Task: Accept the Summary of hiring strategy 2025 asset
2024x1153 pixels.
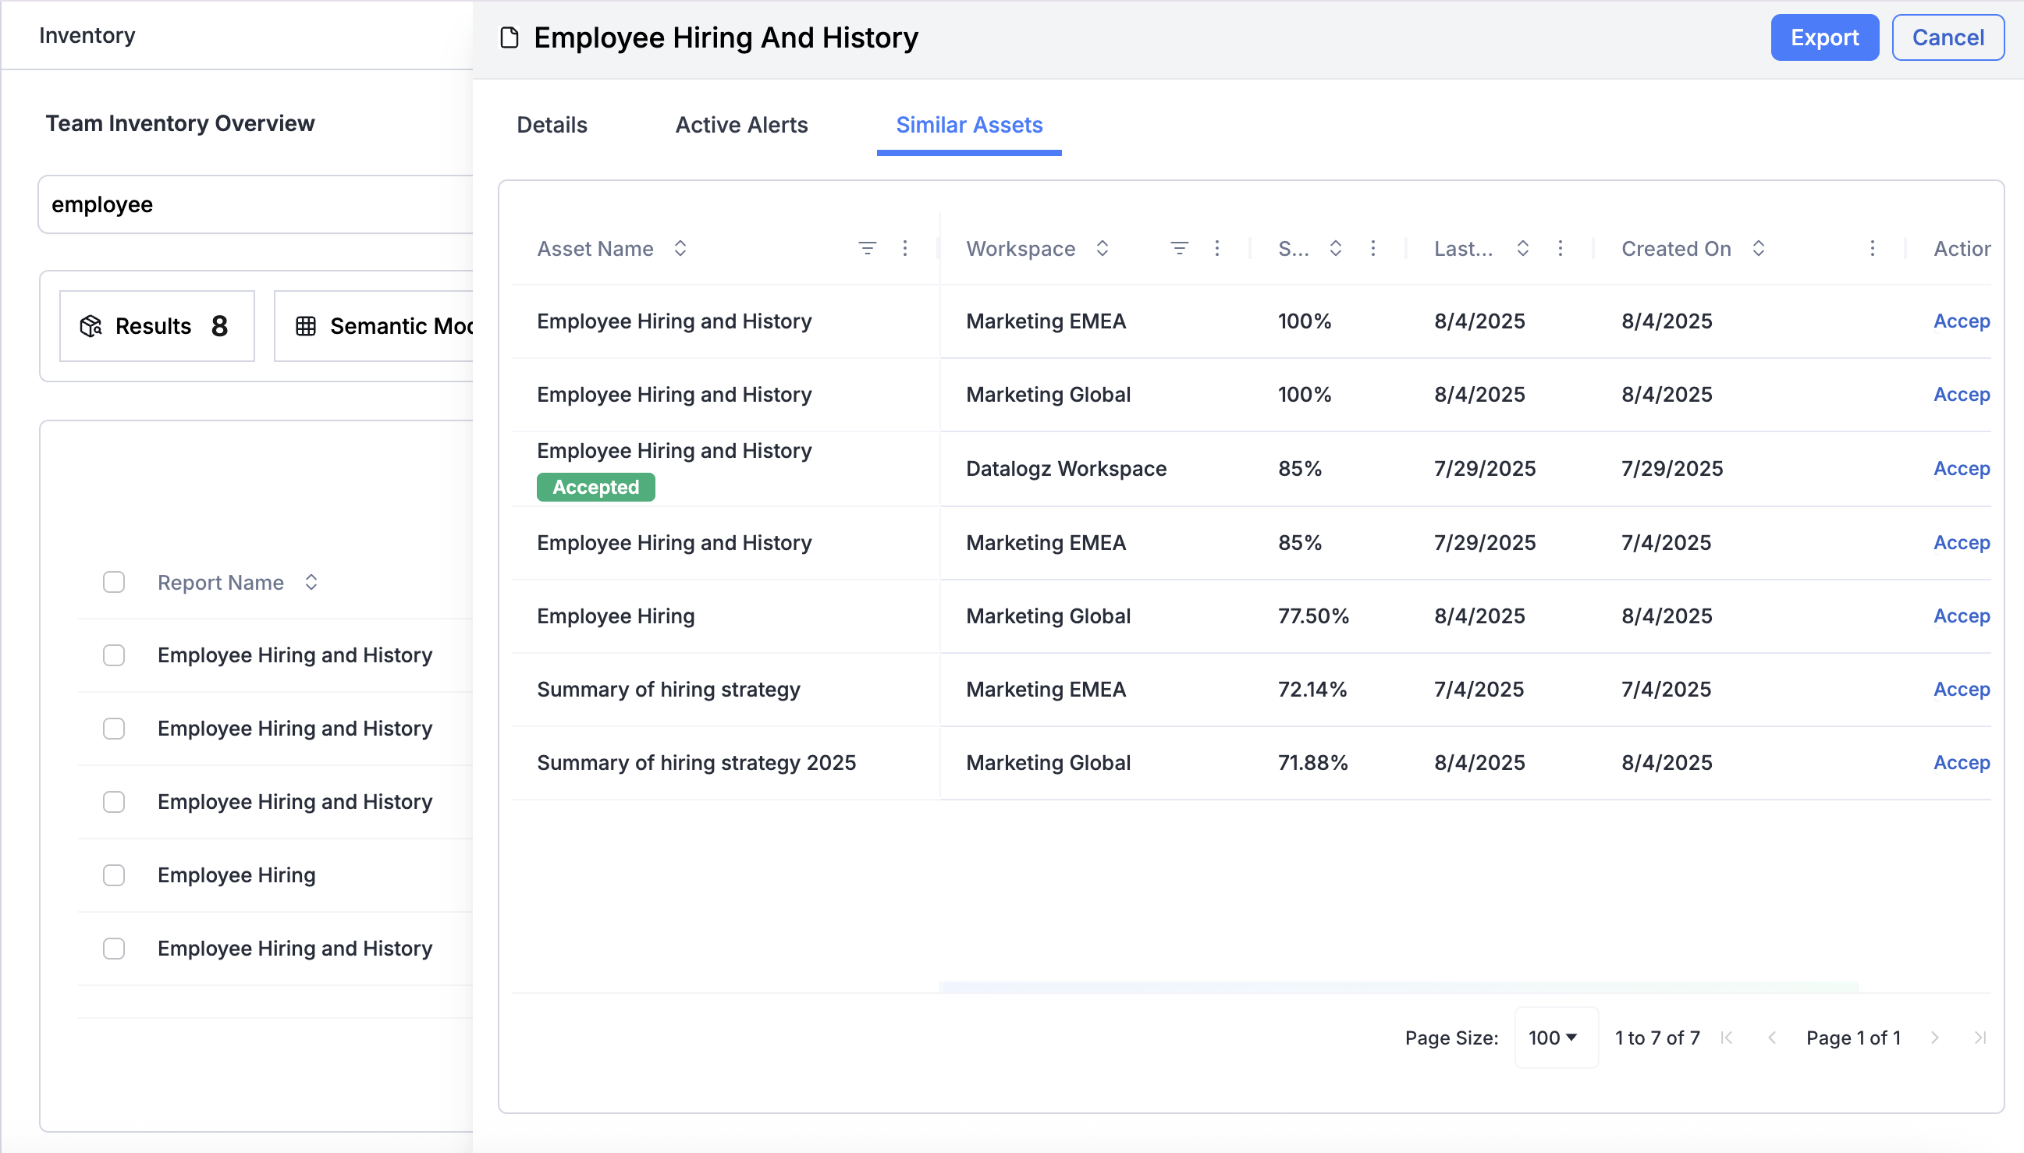Action: point(1961,763)
